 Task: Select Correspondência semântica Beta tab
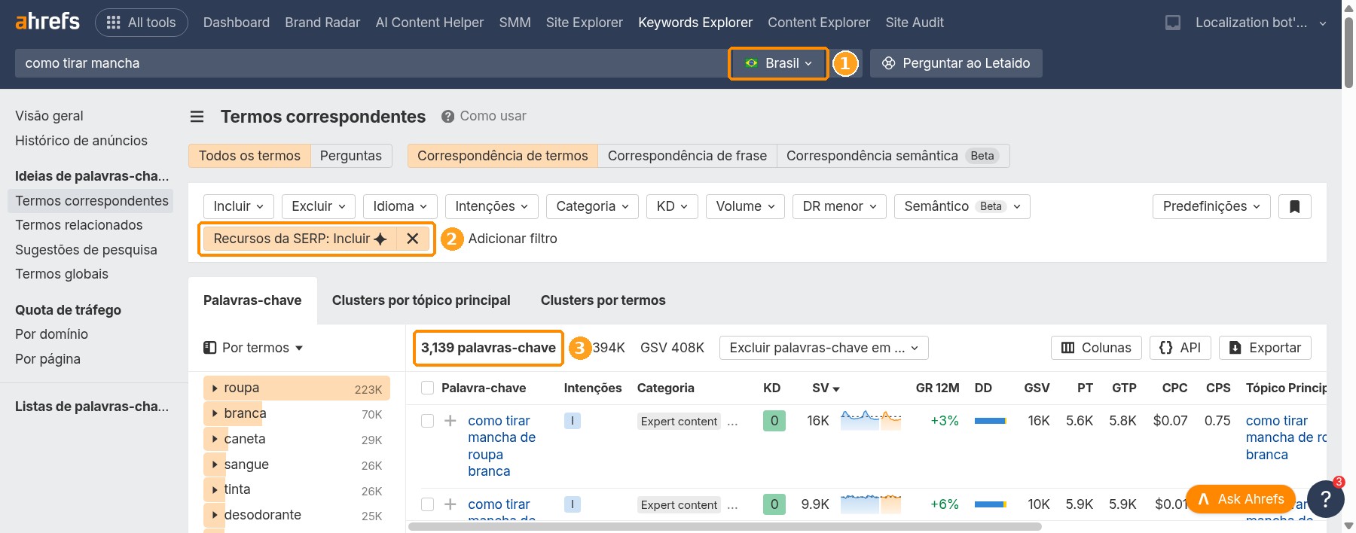pyautogui.click(x=893, y=156)
